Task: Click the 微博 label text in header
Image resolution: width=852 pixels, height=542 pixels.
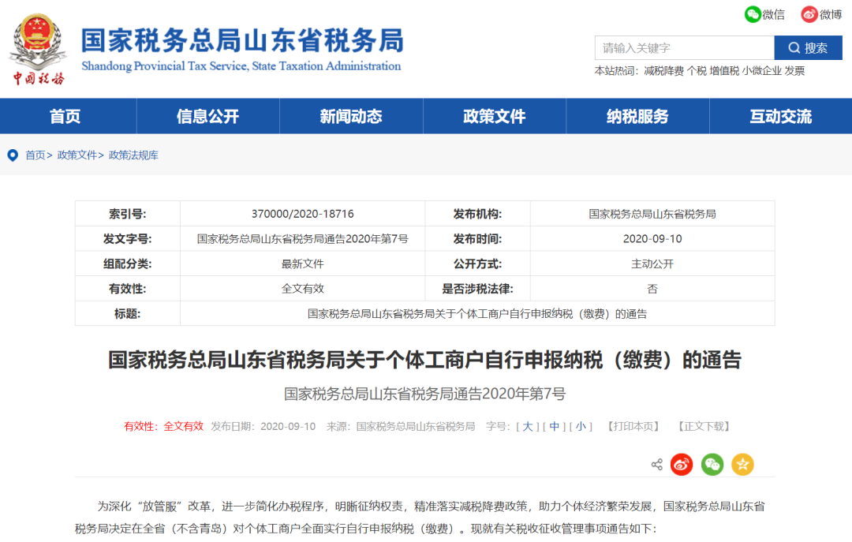Action: coord(831,15)
